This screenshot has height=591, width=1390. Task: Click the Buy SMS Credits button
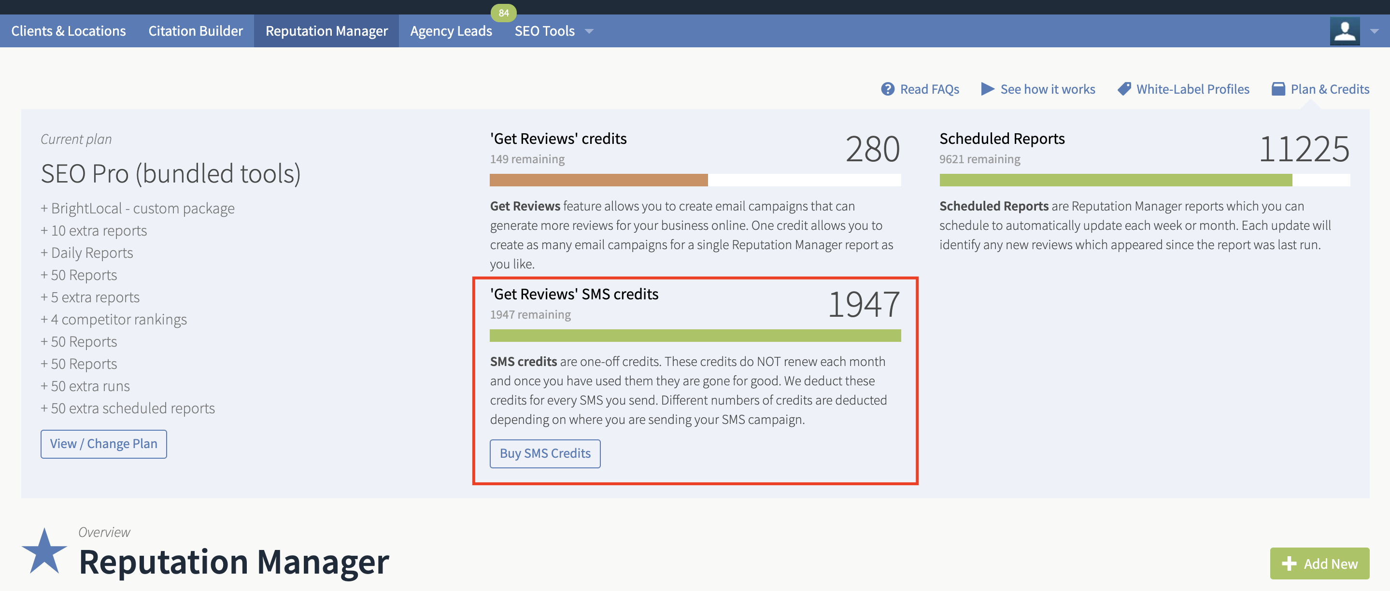[x=545, y=453]
